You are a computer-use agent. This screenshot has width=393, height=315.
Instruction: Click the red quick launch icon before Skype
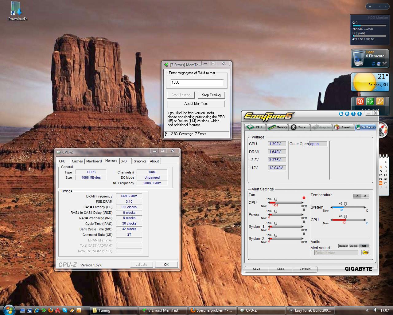(58, 310)
